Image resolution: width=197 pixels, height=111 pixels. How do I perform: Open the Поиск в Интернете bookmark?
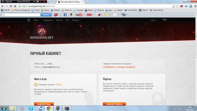21,10
